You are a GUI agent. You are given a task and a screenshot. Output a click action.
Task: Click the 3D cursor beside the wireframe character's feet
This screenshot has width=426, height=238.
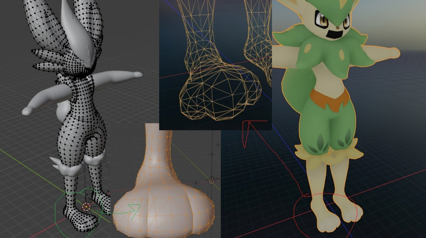tap(86, 207)
